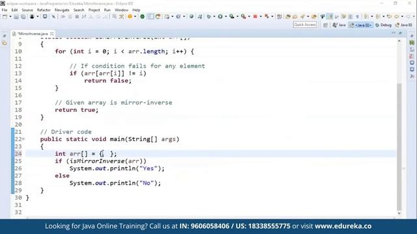Open the Coverage button dropdown arrow
This screenshot has width=417, height=234.
(237, 17)
